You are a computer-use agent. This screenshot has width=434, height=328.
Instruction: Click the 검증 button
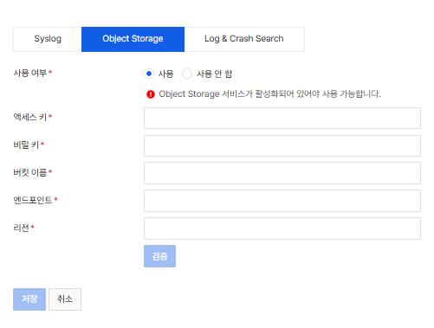[x=159, y=256]
